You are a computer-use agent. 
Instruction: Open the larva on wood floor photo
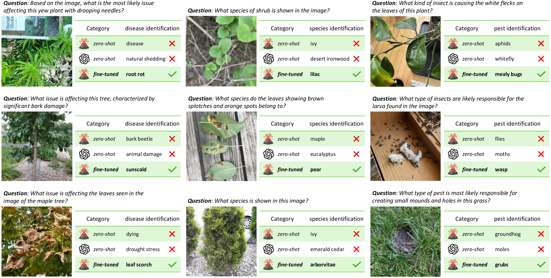point(406,146)
